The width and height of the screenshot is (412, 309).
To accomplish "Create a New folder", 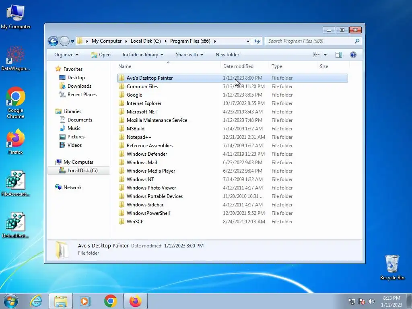I will (227, 55).
